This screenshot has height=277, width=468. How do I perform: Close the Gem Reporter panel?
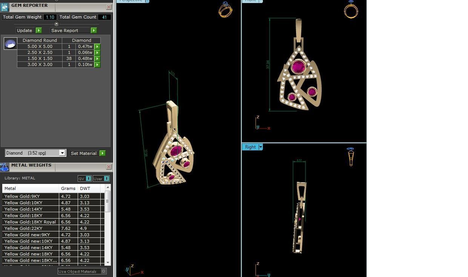click(x=109, y=7)
